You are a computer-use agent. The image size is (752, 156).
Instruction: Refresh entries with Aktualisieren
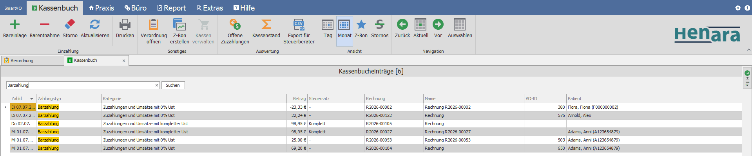click(95, 25)
